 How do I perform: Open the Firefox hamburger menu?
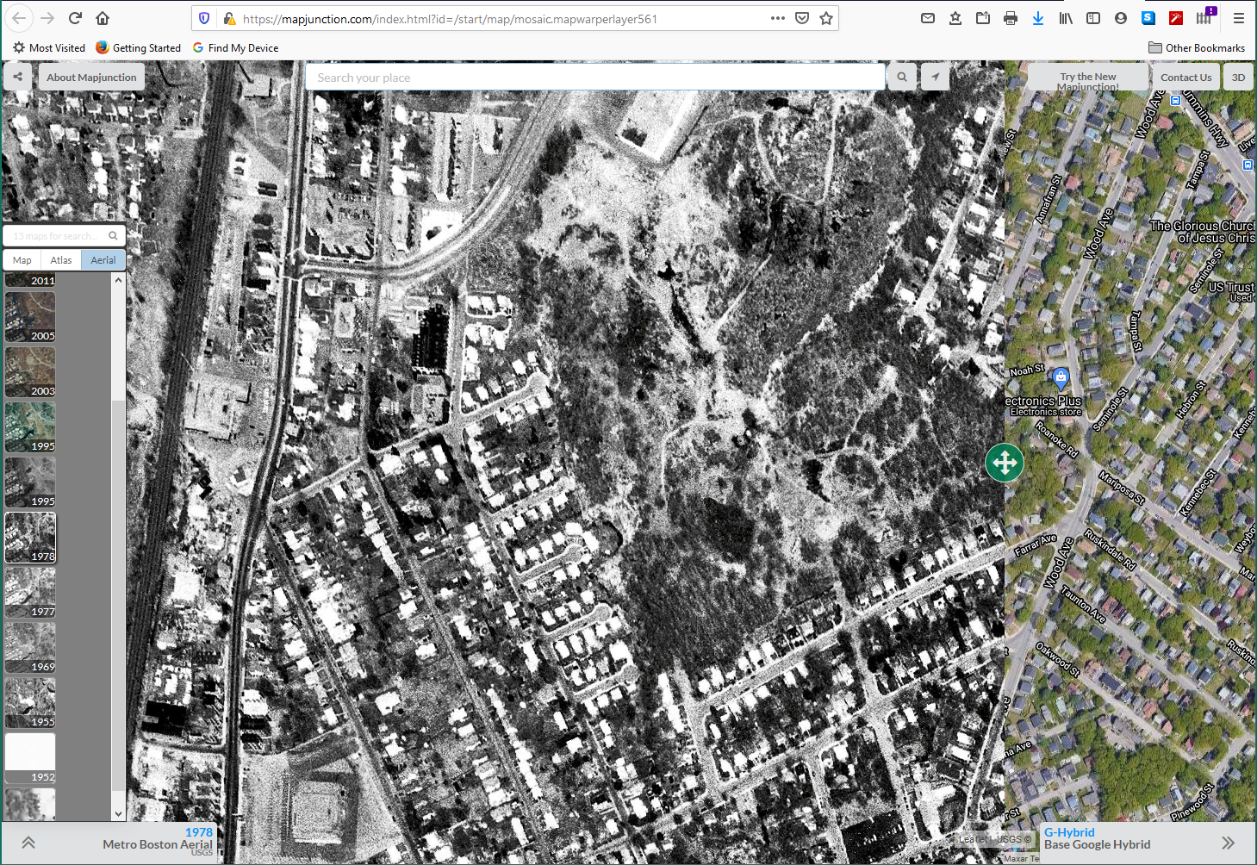pyautogui.click(x=1238, y=19)
